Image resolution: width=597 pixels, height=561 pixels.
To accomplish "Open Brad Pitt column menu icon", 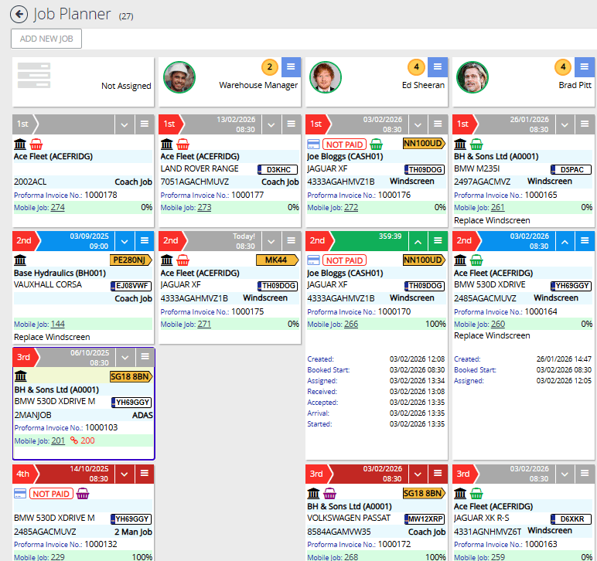I will [x=585, y=67].
